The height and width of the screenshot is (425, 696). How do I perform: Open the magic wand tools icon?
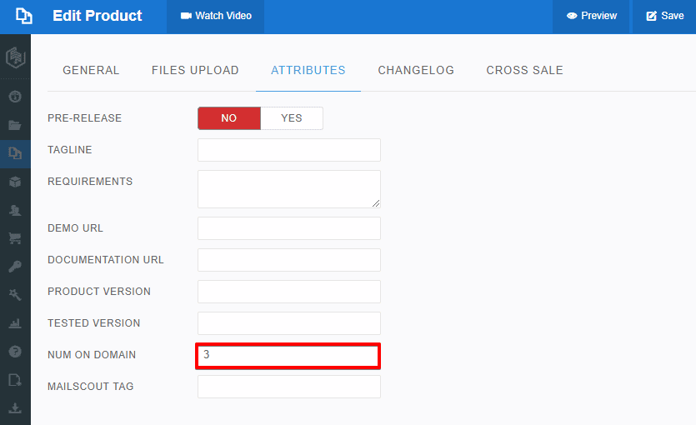(15, 295)
